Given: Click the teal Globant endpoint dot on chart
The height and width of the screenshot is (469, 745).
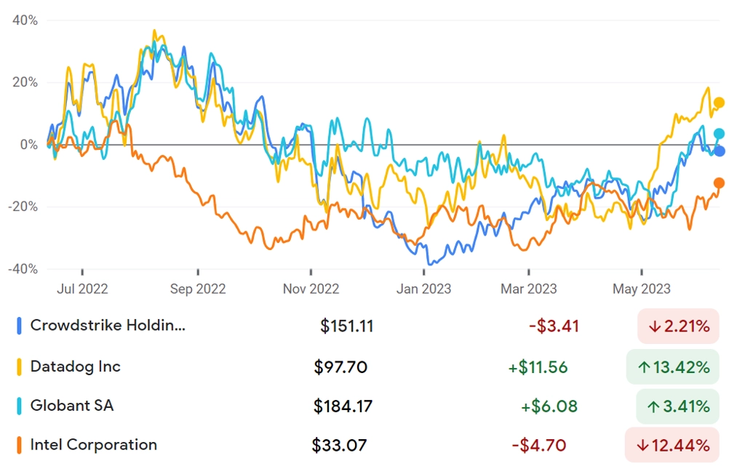Looking at the screenshot, I should [x=719, y=134].
